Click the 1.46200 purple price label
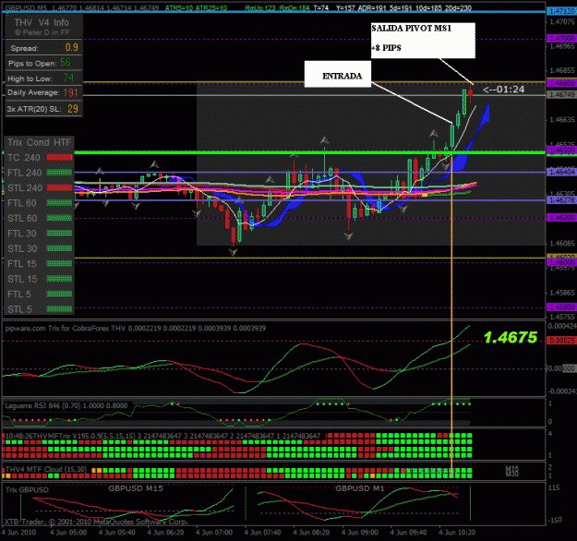 [x=560, y=218]
